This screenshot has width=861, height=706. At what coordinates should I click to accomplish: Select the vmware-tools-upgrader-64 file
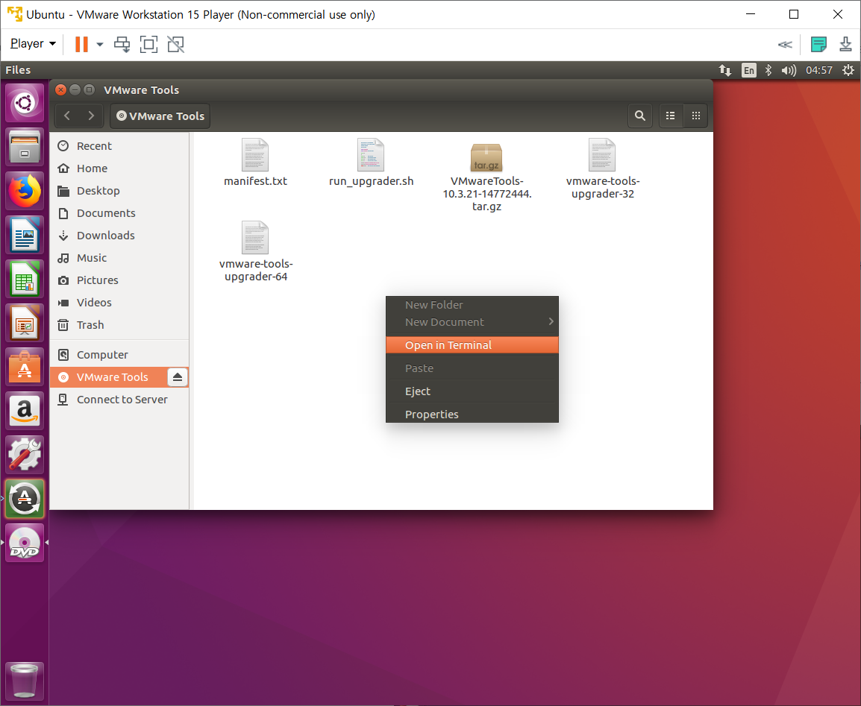click(x=256, y=252)
